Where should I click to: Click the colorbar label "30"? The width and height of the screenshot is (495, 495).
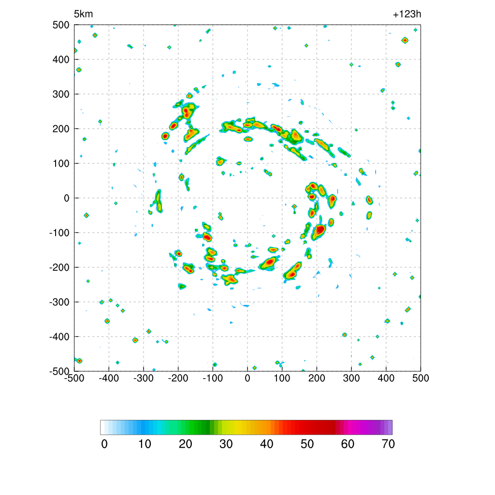click(226, 444)
